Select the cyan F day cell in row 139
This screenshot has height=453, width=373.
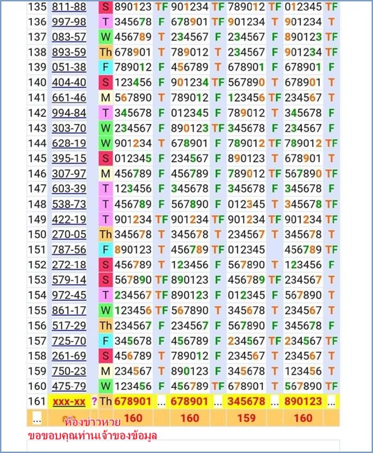click(106, 68)
